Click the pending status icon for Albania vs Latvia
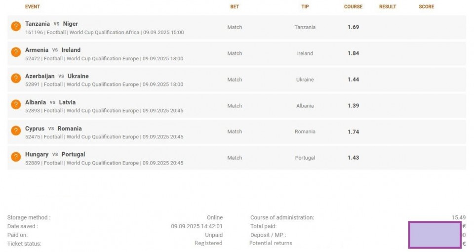474x252 pixels. (16, 104)
